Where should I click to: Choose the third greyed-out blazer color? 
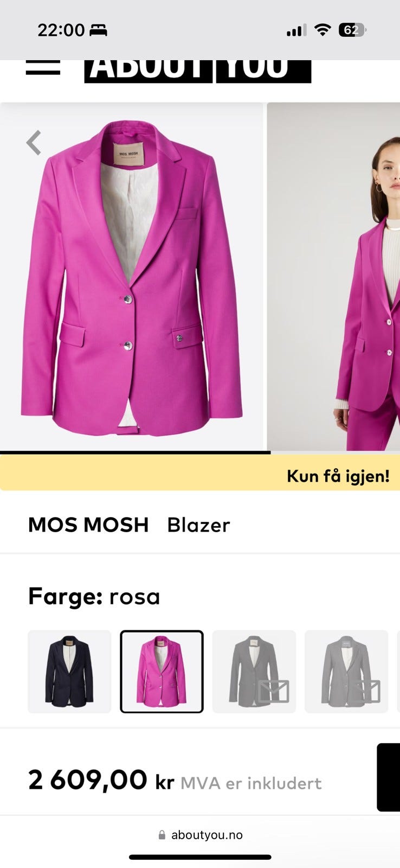click(x=254, y=672)
